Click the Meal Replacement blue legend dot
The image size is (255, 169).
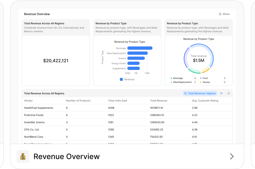pos(171,82)
